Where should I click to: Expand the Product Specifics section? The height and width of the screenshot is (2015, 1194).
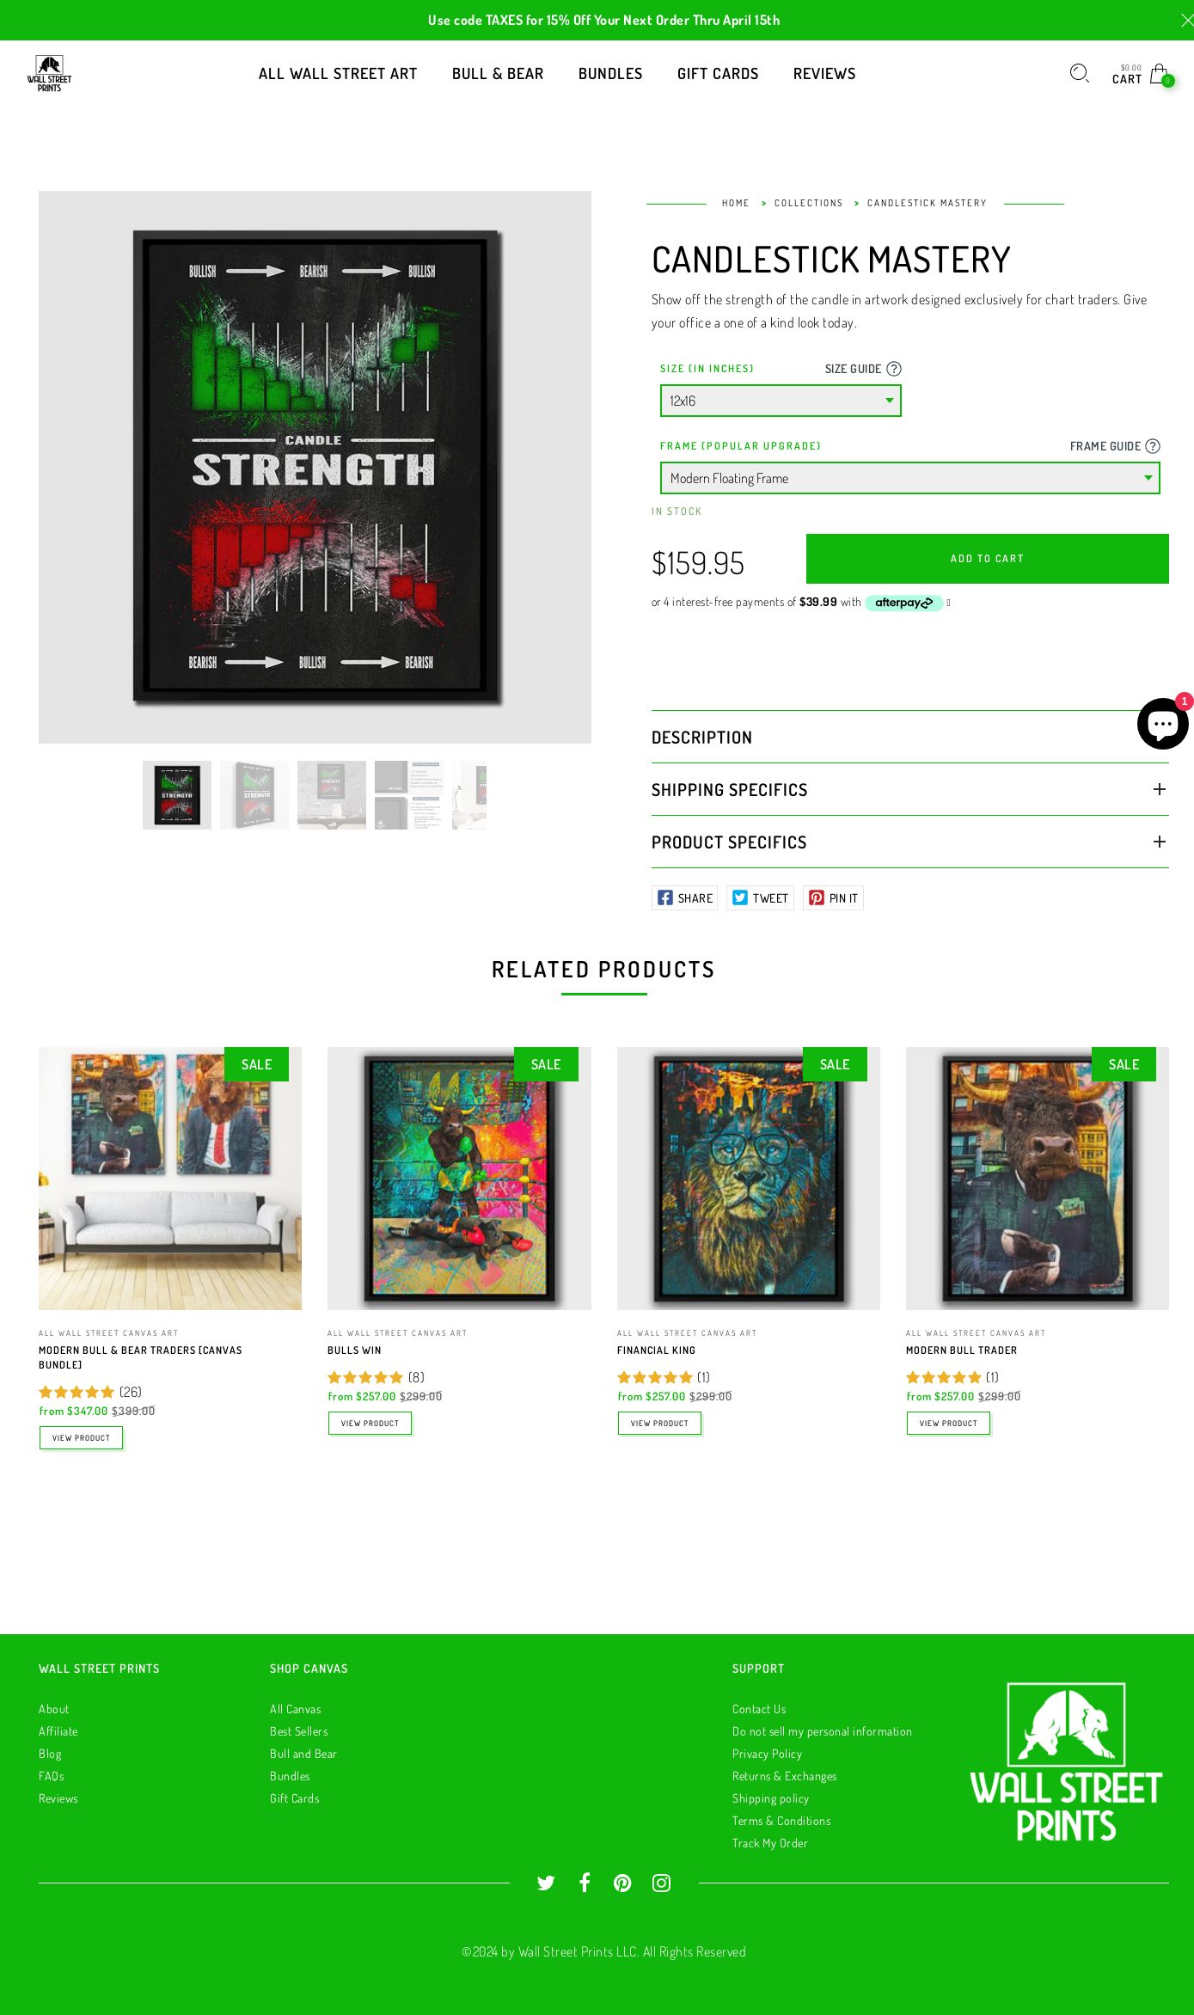pos(909,842)
